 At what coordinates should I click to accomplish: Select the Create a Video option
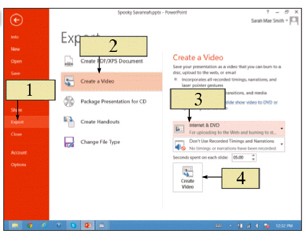click(111, 82)
